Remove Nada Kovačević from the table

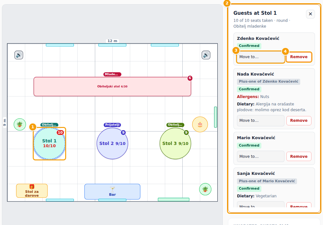[x=299, y=121]
